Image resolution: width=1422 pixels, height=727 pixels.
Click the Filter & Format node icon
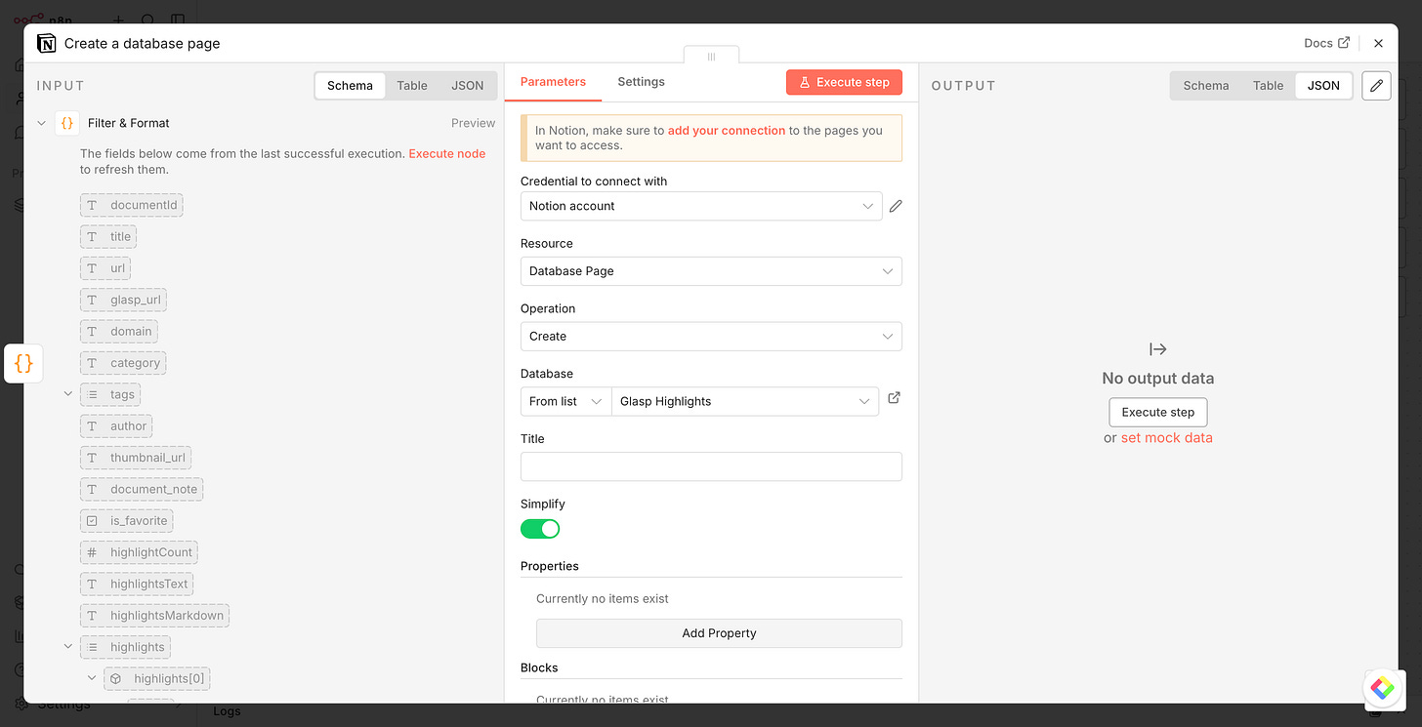(x=66, y=123)
